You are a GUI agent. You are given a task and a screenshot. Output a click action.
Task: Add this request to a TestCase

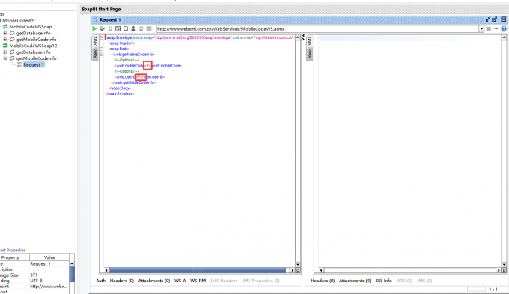click(x=103, y=29)
